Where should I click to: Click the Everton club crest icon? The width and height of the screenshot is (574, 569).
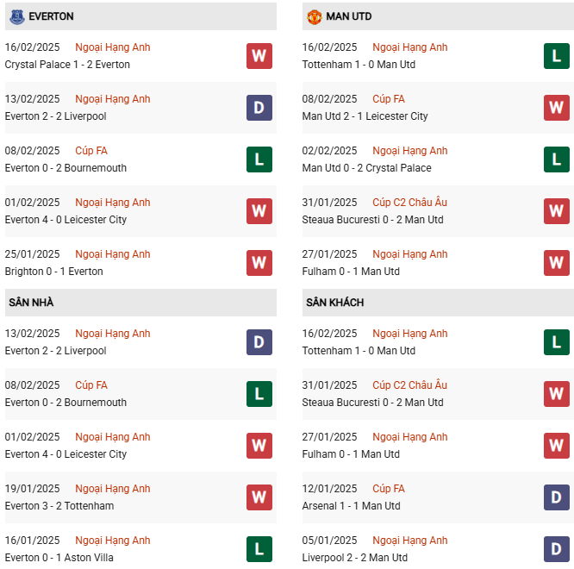coord(16,16)
